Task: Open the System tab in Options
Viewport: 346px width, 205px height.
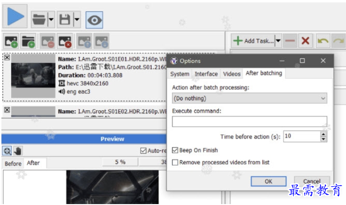Action: pos(180,74)
